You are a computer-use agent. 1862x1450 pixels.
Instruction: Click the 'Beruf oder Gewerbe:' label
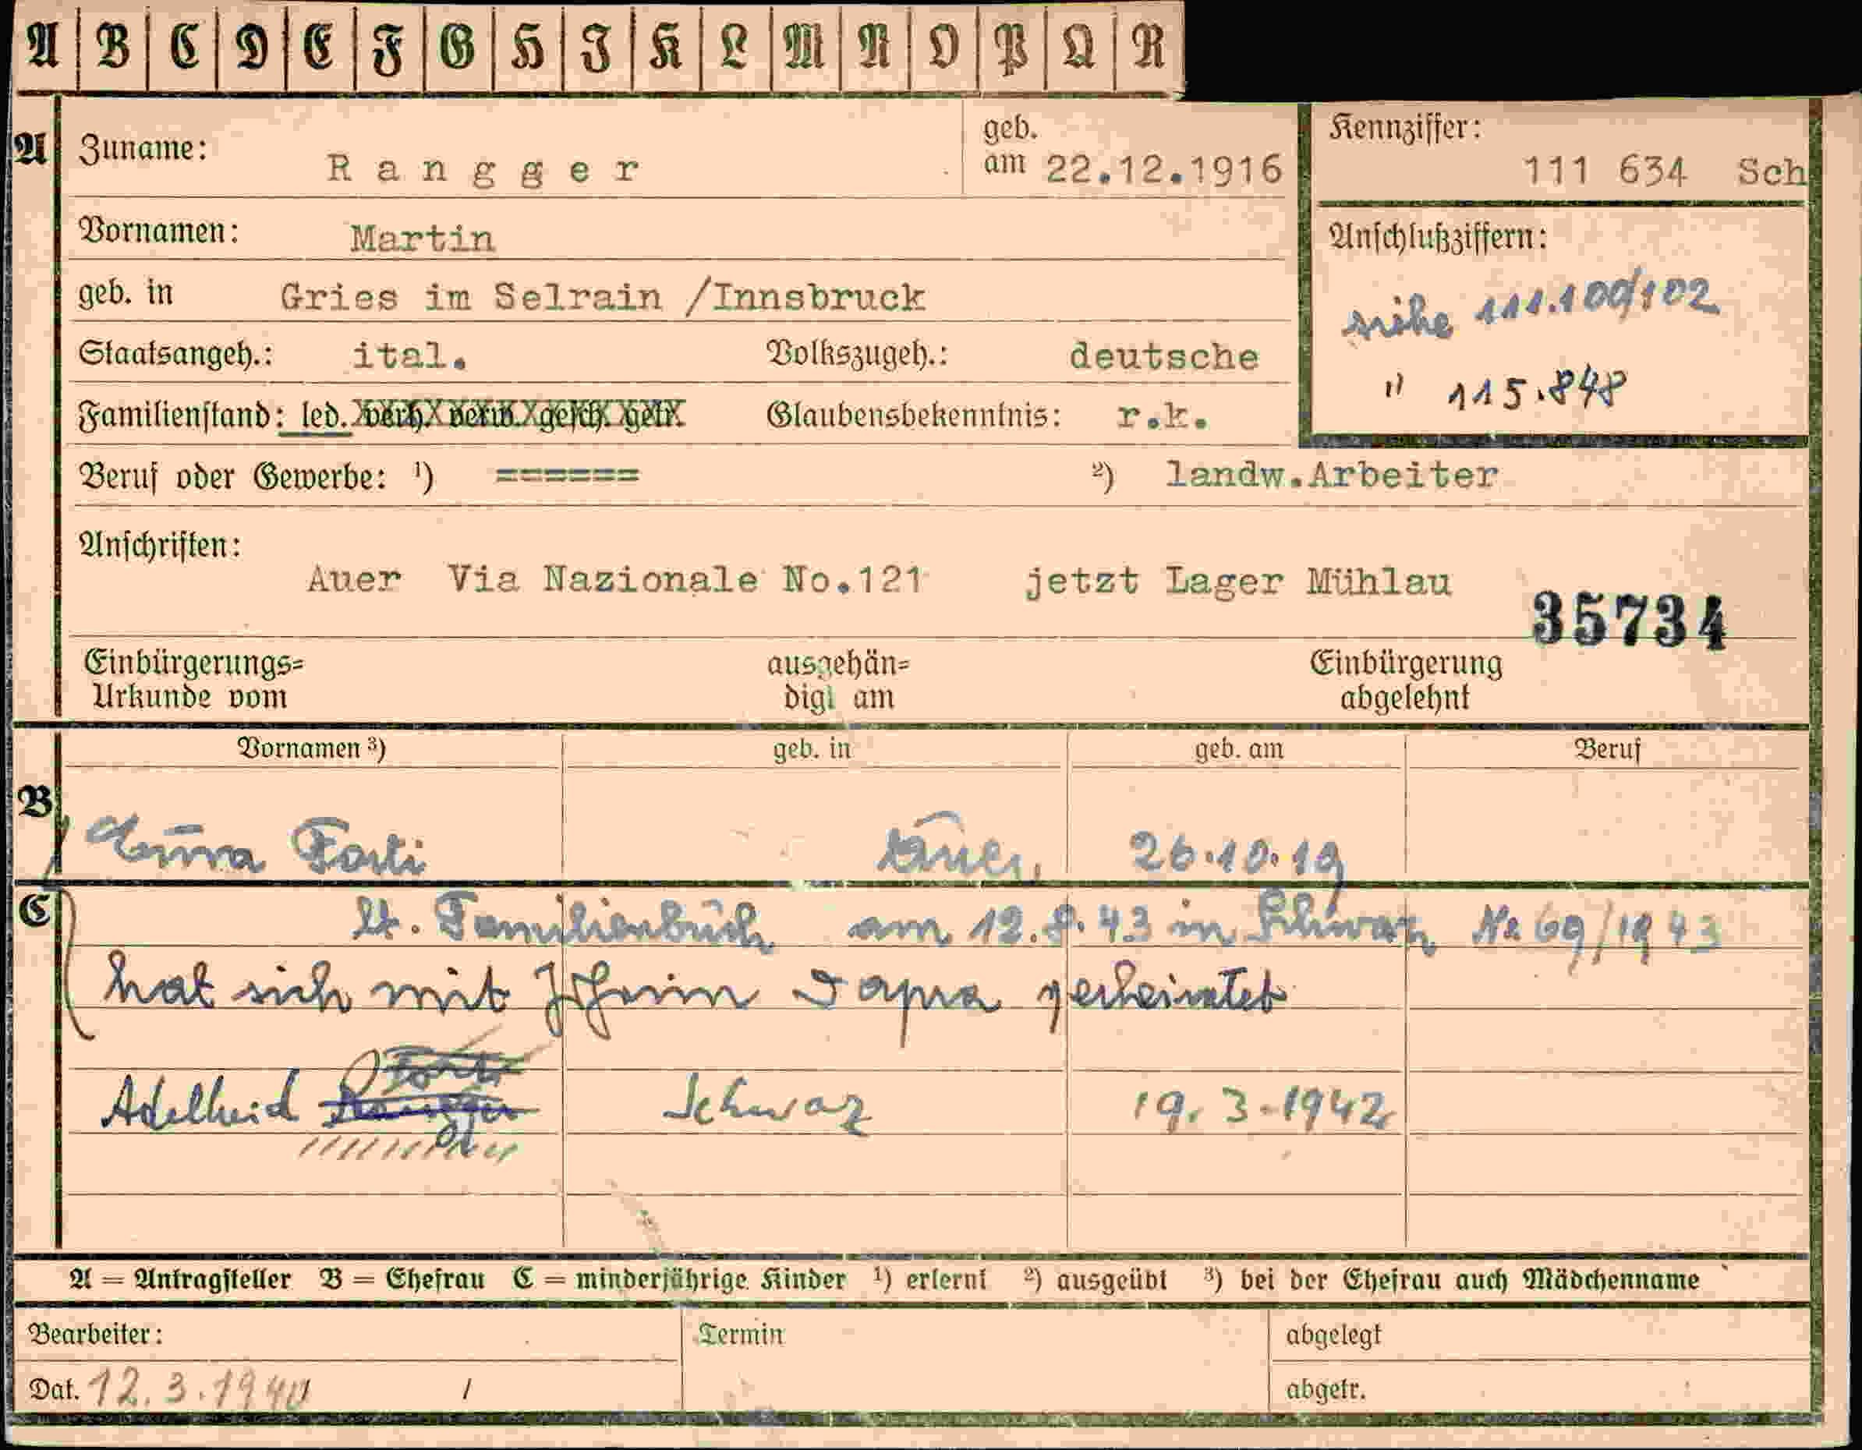(x=234, y=477)
